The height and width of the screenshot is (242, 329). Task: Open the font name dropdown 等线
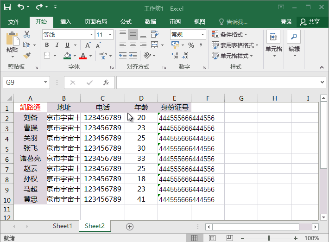click(x=90, y=35)
